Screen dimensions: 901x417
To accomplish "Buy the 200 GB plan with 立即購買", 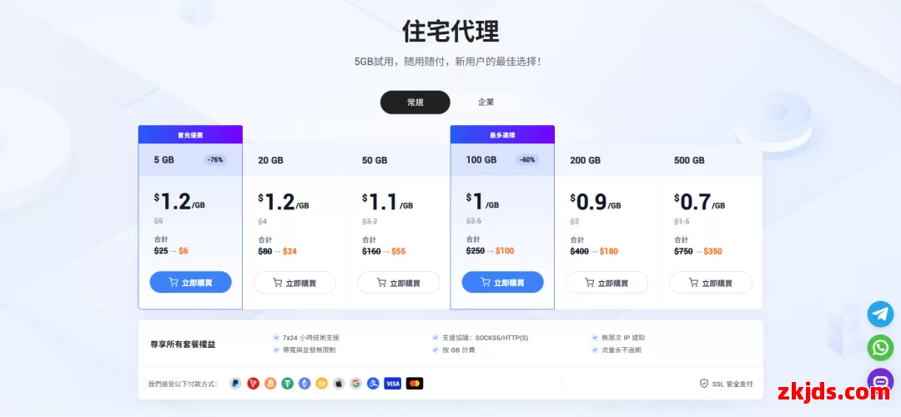I will (x=607, y=283).
